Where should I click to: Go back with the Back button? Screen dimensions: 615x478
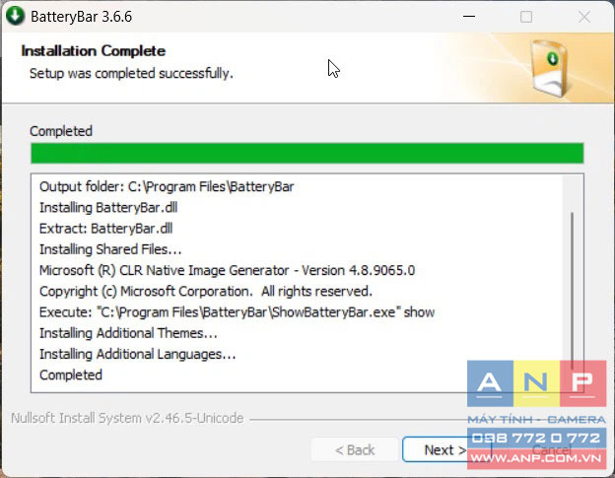355,449
